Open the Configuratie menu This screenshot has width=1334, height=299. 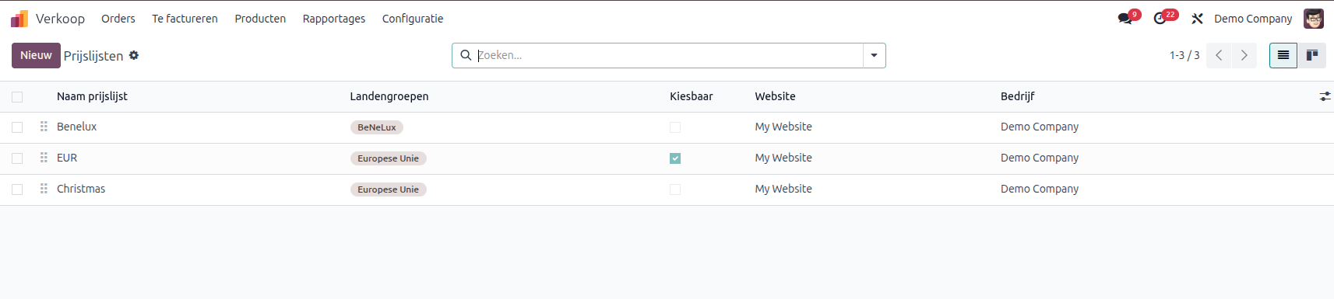click(x=413, y=19)
